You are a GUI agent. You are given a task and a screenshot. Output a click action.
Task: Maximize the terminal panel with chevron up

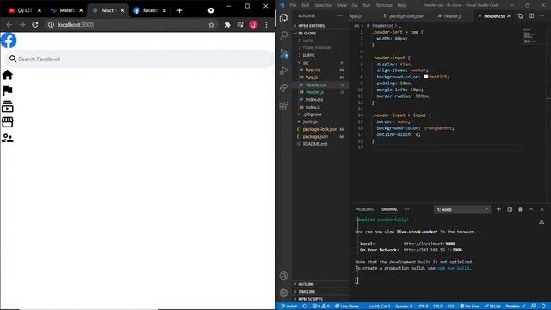coord(531,209)
